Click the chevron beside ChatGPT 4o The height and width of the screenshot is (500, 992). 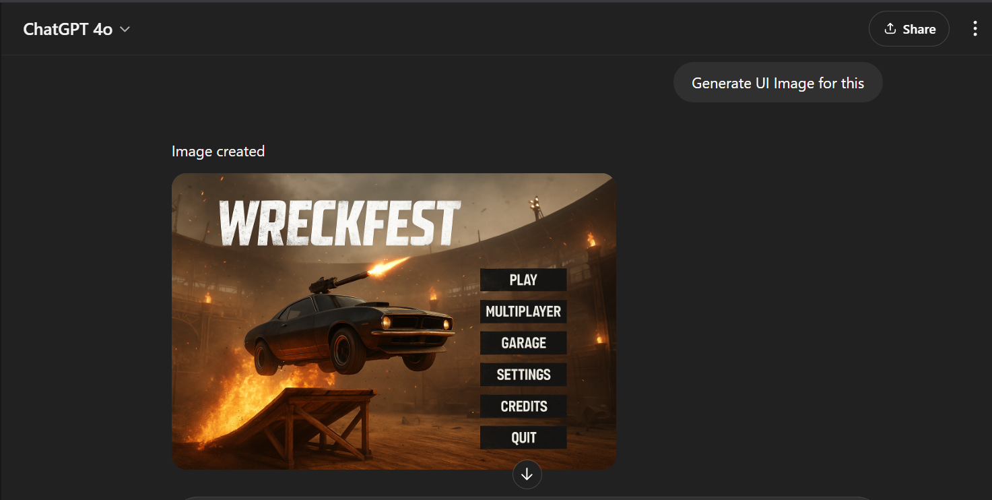tap(125, 30)
